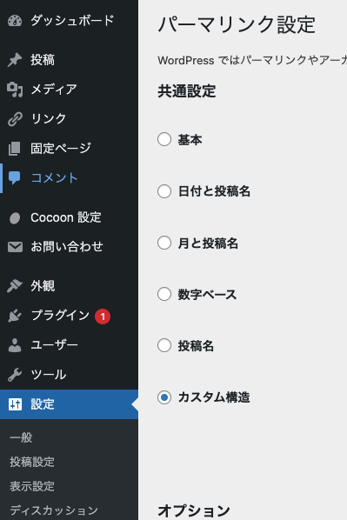347x520 pixels.
Task: Open the プラグイン menu with the update badge
Action: point(69,316)
